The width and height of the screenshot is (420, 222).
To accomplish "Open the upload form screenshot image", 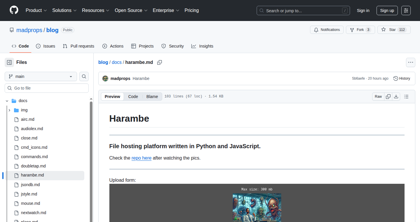I will 257,203.
